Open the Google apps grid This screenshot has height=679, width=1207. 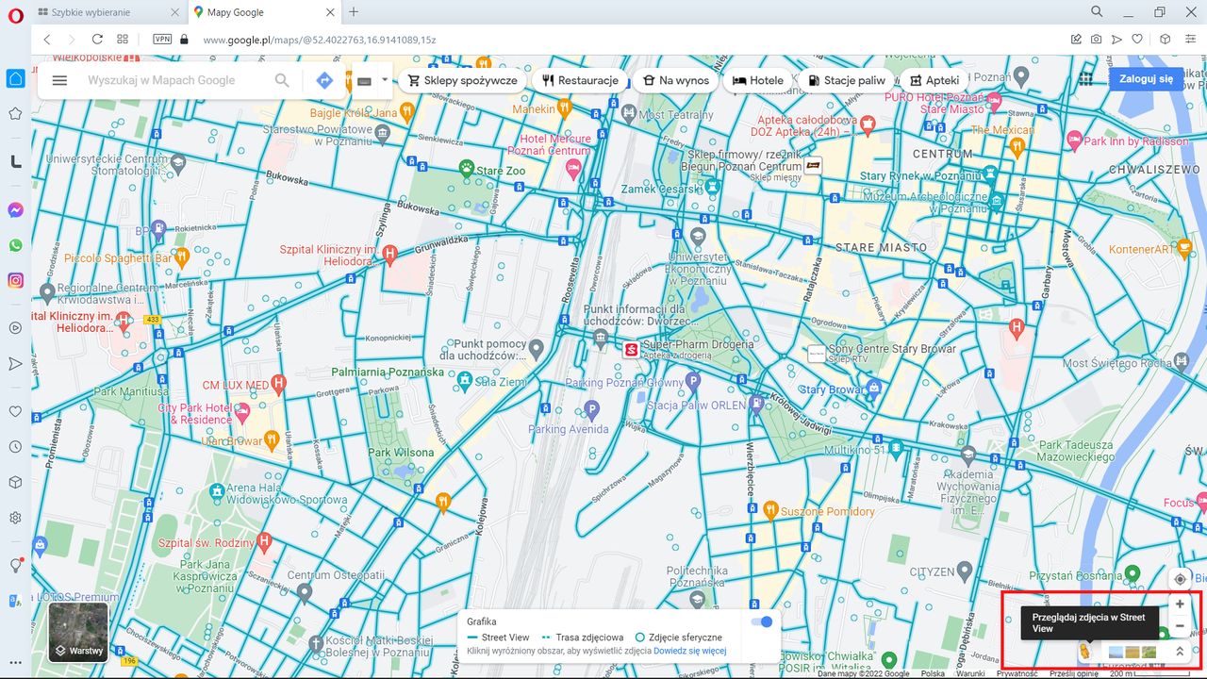[1086, 79]
